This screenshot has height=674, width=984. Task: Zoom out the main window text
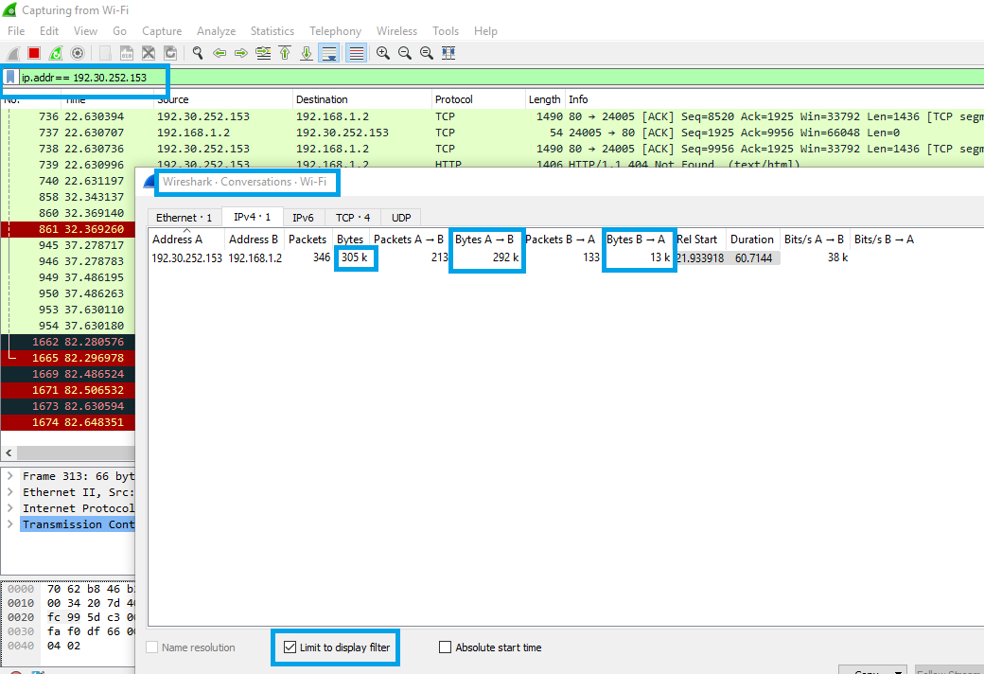tap(405, 53)
